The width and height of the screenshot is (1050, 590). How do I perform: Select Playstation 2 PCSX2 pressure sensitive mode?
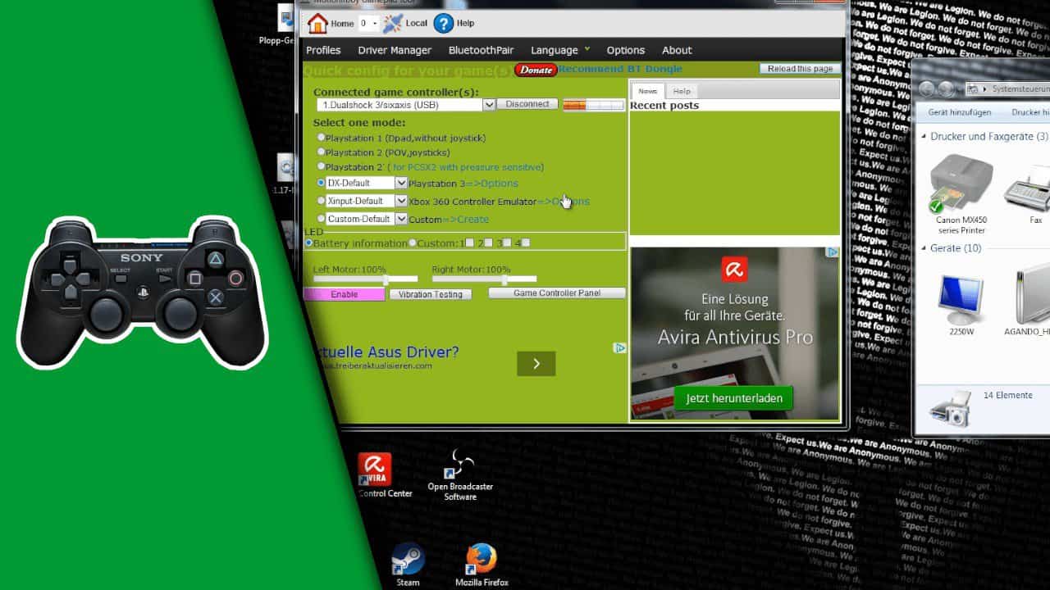[x=322, y=166]
